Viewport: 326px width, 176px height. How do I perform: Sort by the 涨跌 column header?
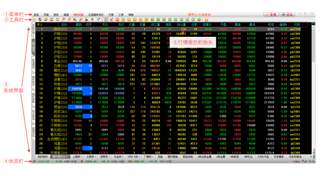click(x=168, y=24)
